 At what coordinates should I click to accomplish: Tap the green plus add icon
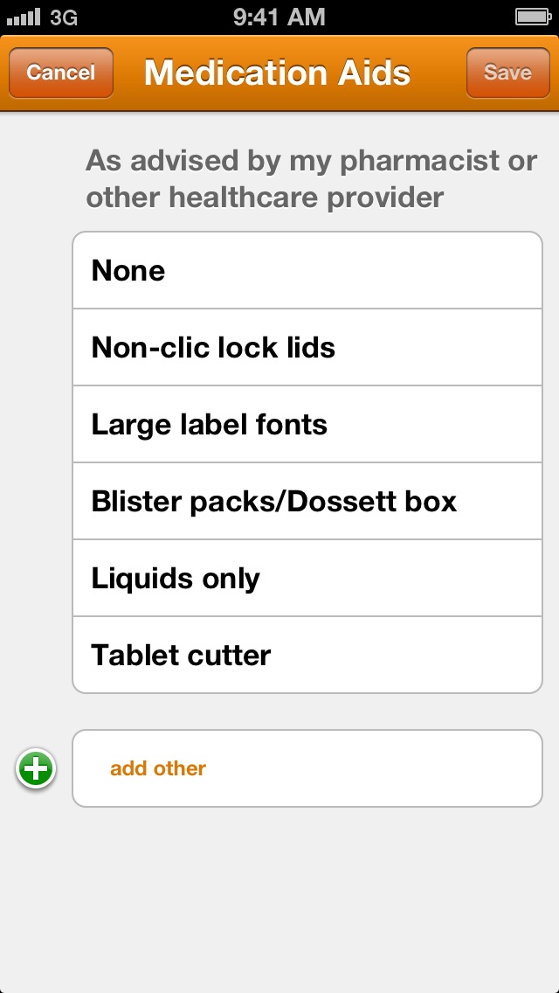[x=36, y=769]
